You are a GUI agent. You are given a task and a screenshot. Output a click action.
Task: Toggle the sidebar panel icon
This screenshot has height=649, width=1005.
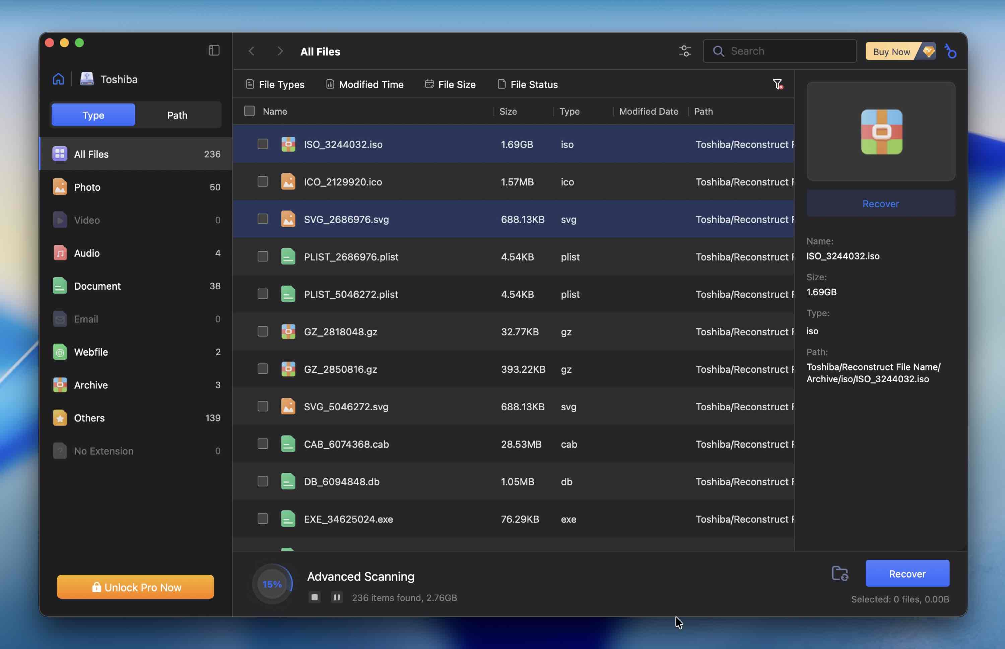coord(214,51)
